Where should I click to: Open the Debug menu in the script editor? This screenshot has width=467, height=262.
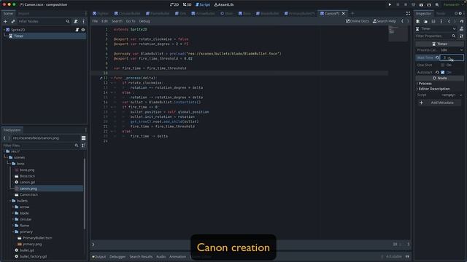[144, 21]
